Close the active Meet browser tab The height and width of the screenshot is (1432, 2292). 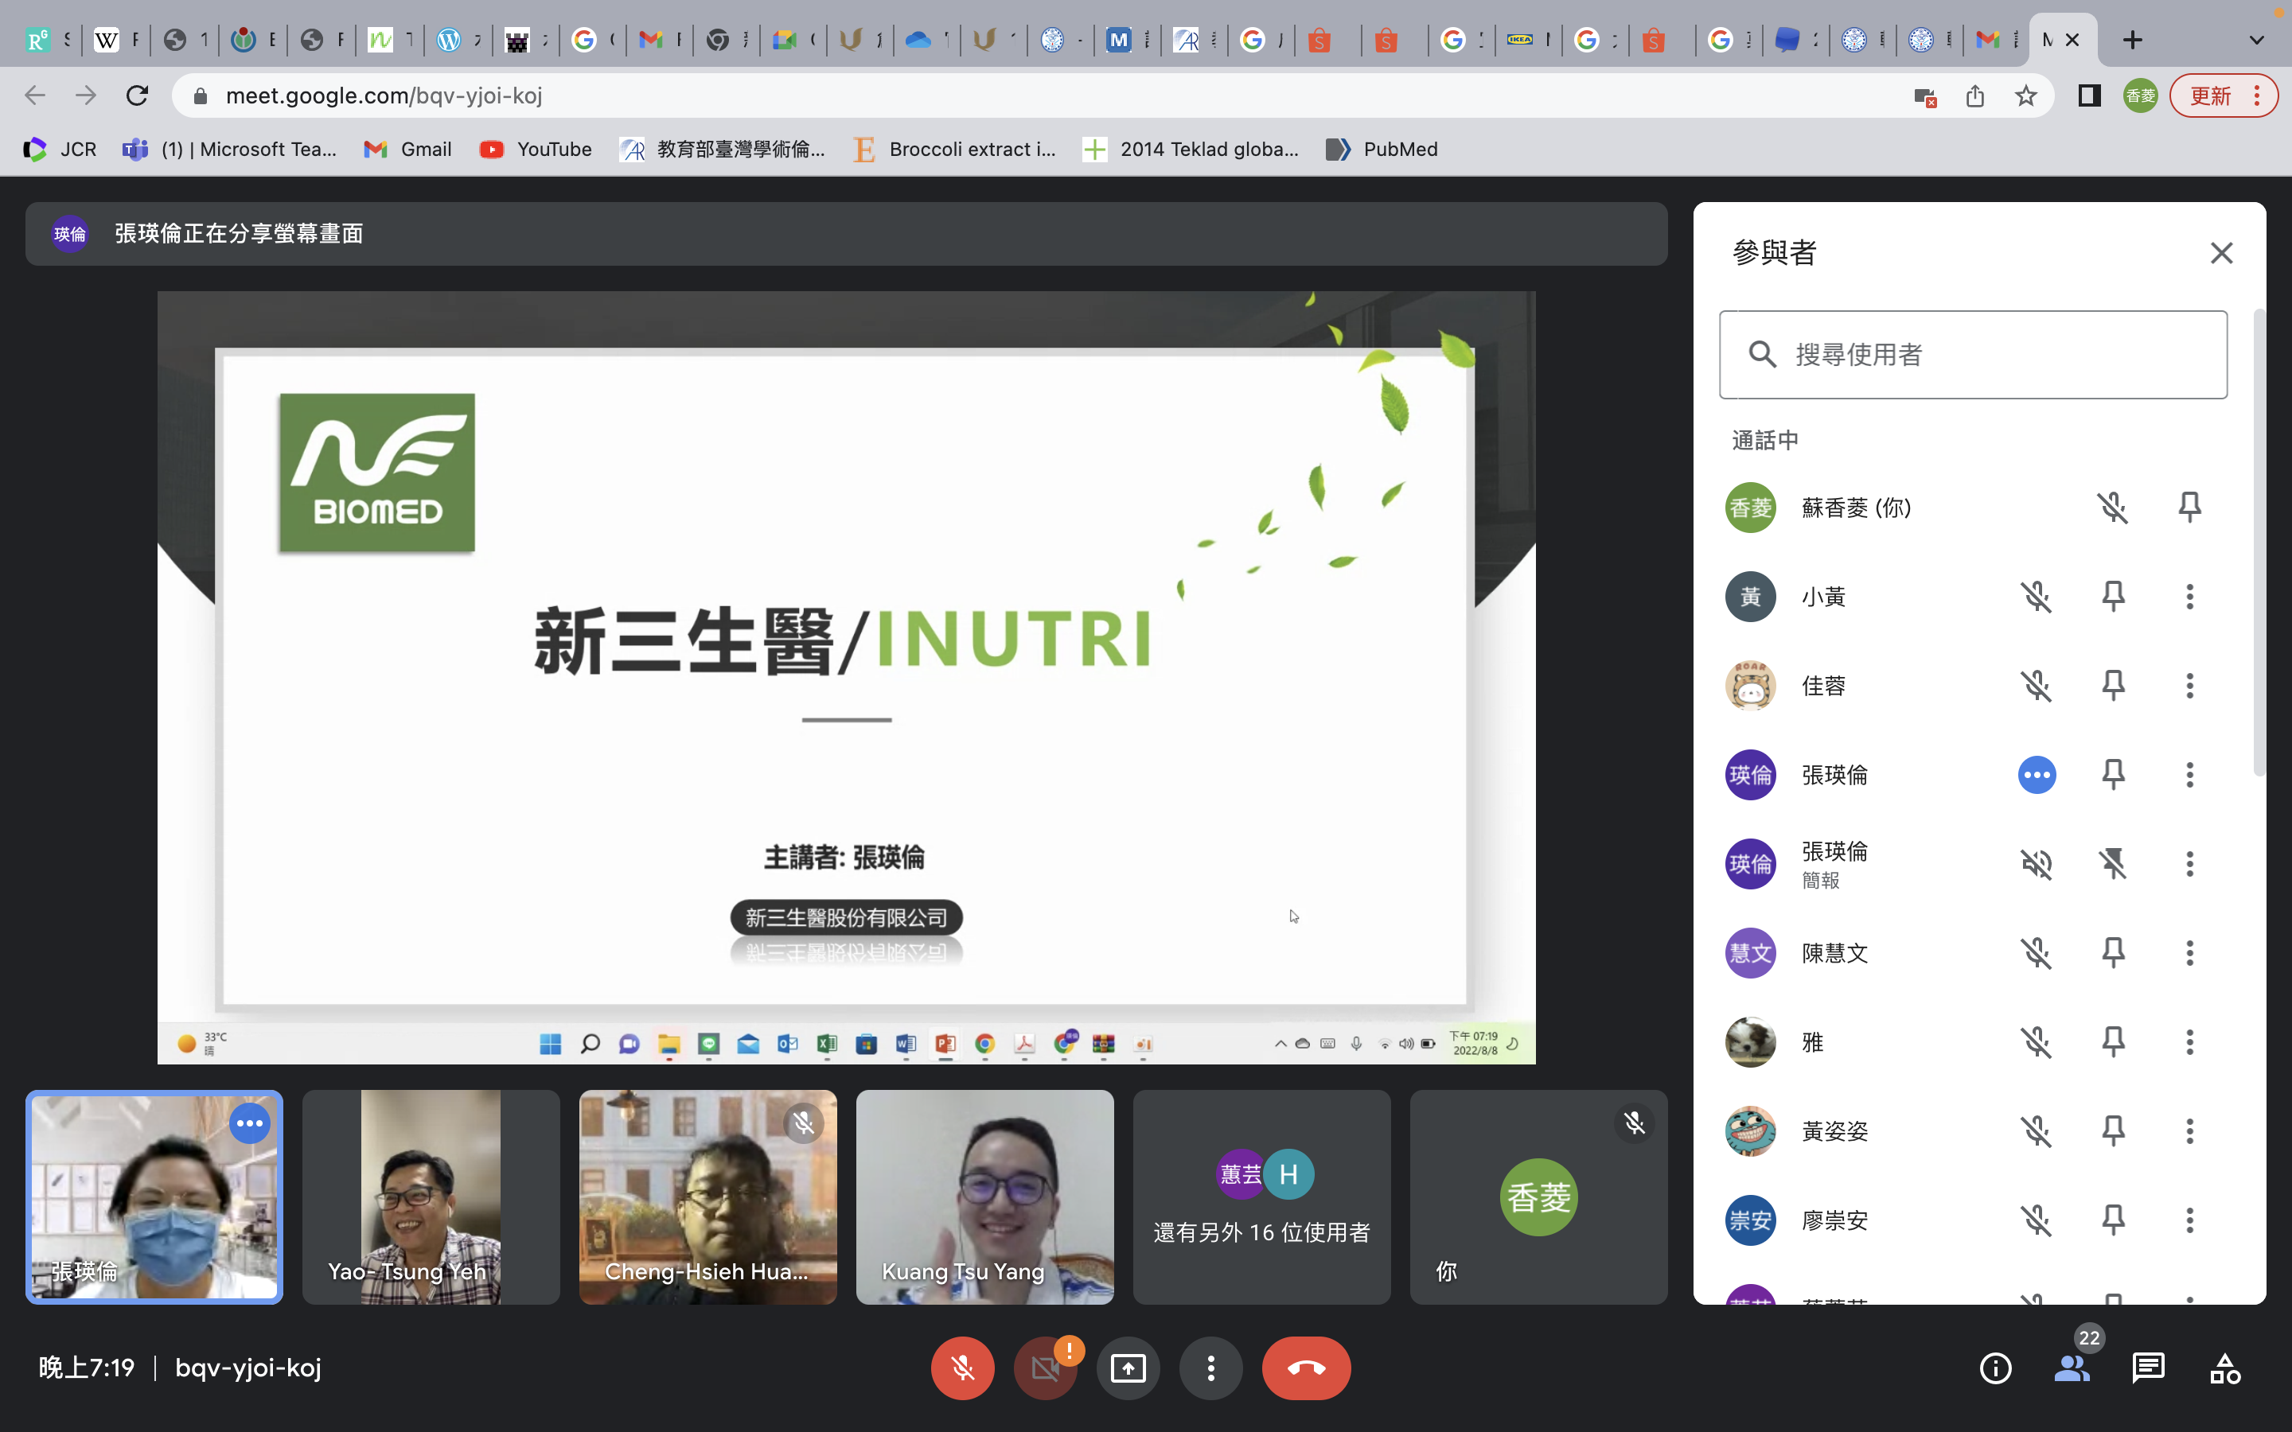point(2072,40)
